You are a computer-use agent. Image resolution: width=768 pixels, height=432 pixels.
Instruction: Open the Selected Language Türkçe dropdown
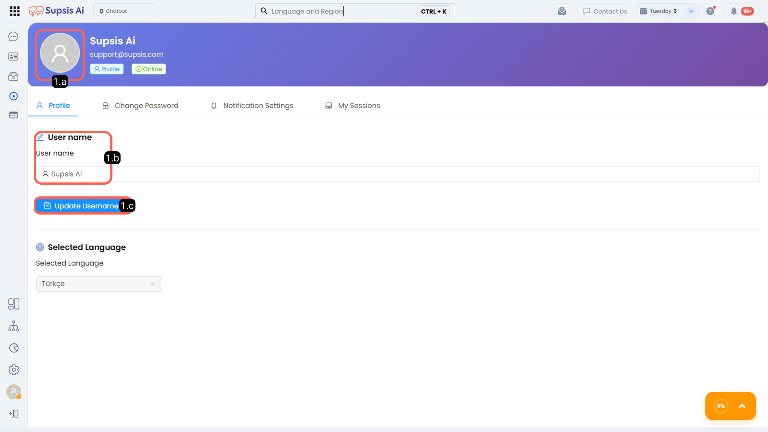click(x=99, y=284)
